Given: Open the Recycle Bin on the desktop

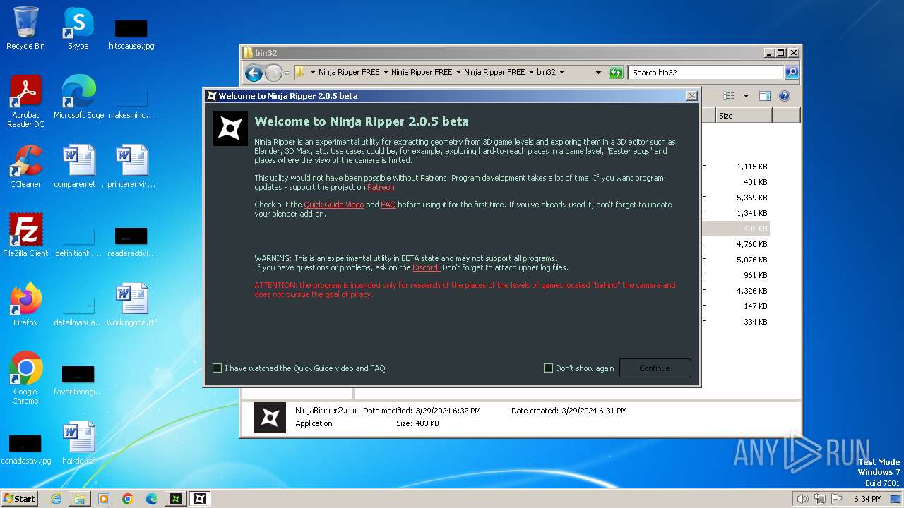Looking at the screenshot, I should point(25,28).
